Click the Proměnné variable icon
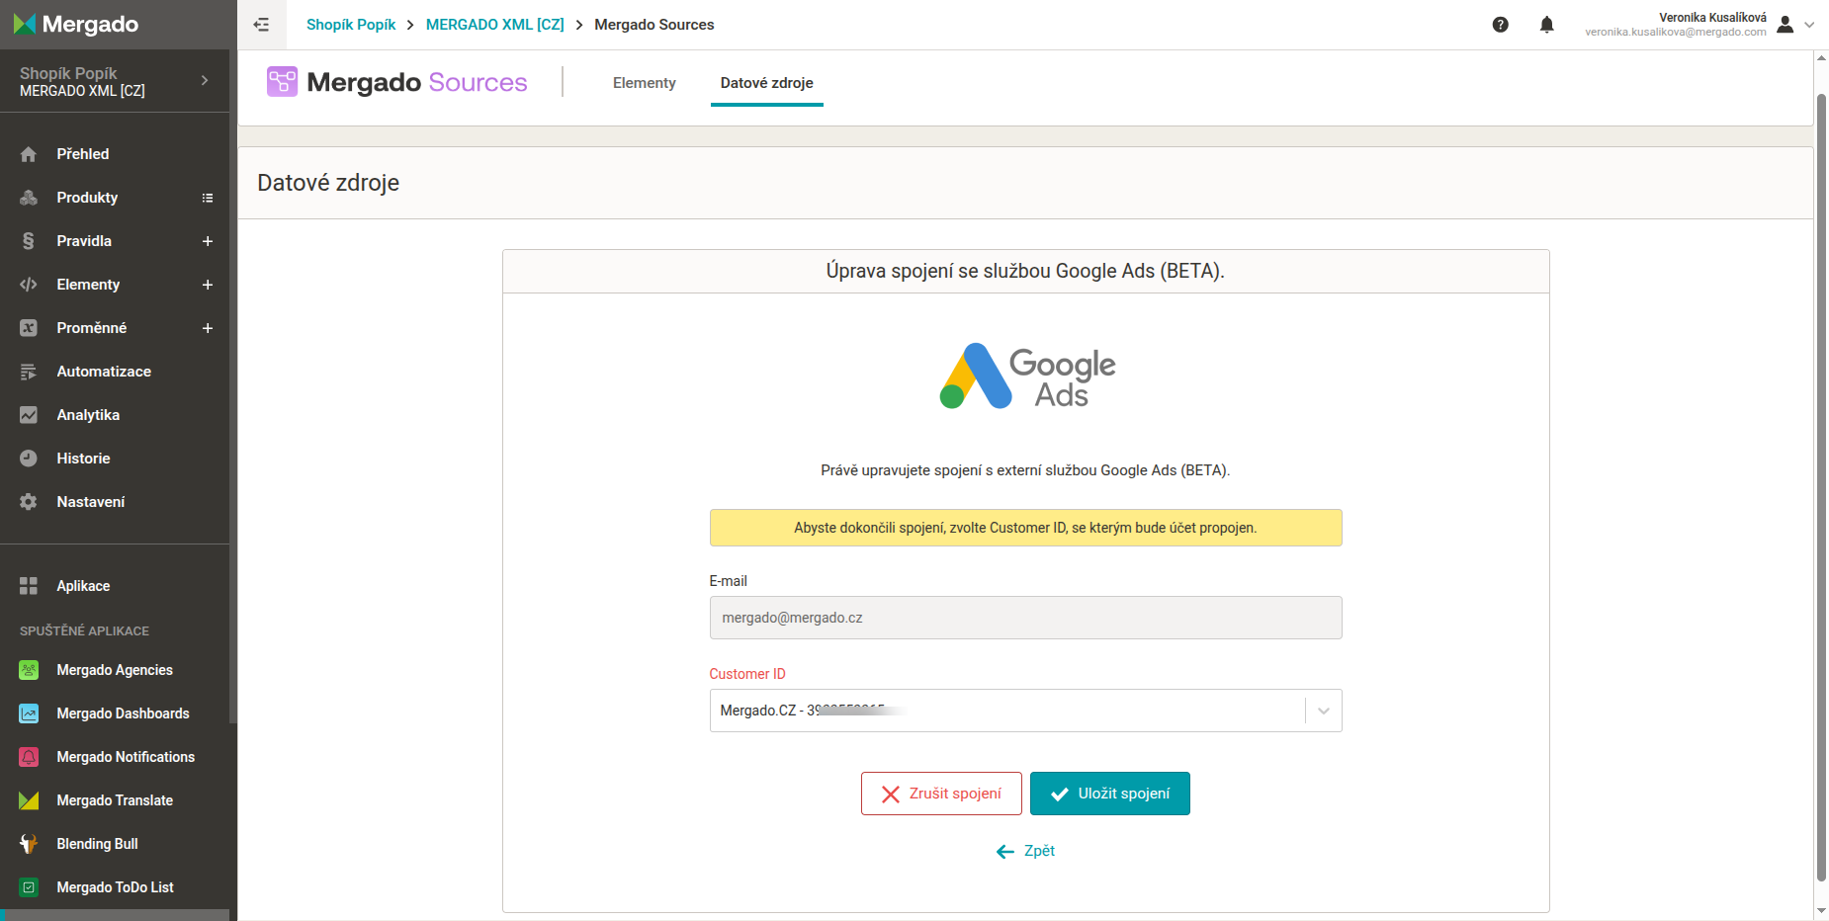This screenshot has width=1829, height=921. [29, 328]
